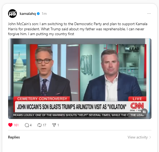
Task: Open the kamalahq username link
Action: 28,14
